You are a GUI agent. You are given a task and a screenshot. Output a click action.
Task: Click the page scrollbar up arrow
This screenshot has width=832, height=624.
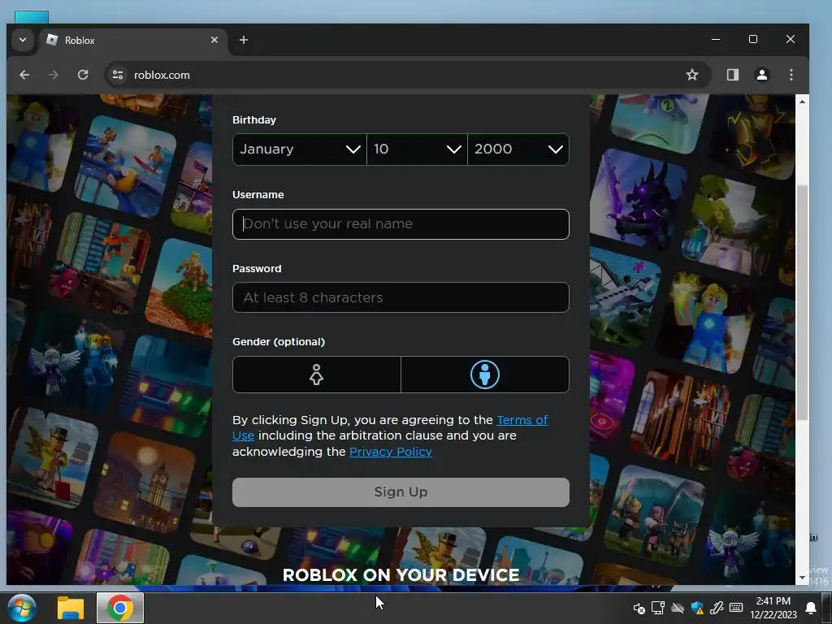click(x=802, y=101)
